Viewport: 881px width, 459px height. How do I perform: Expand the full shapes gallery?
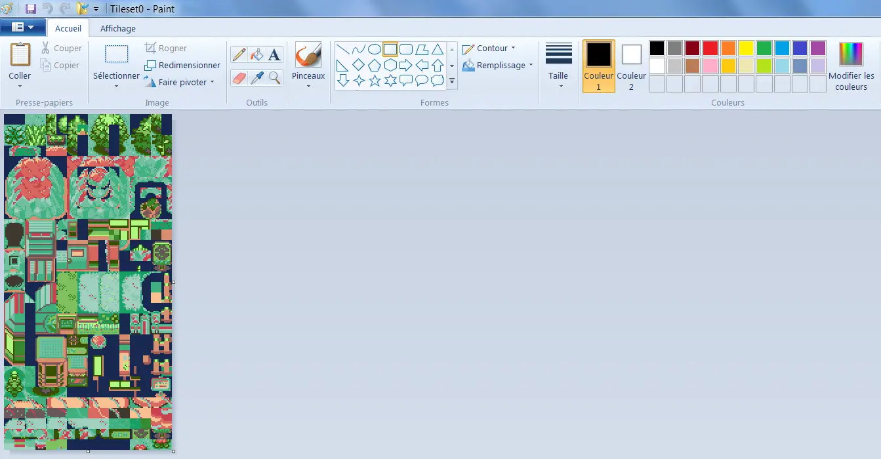[452, 81]
